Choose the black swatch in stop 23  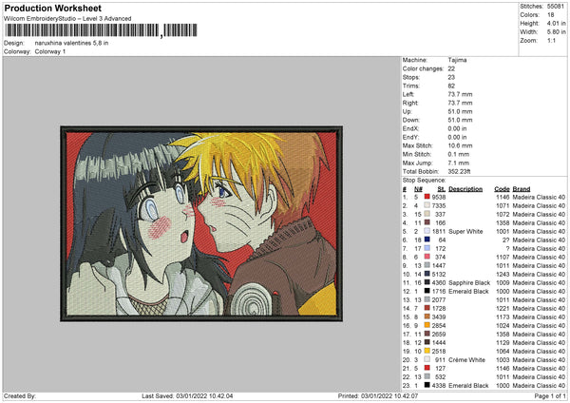[427, 385]
